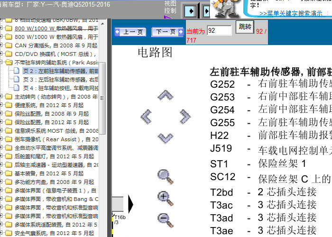Screen dimensions: 332x237
Task: Open folder icon of 安全气囊系统
Action: click(x=9, y=233)
